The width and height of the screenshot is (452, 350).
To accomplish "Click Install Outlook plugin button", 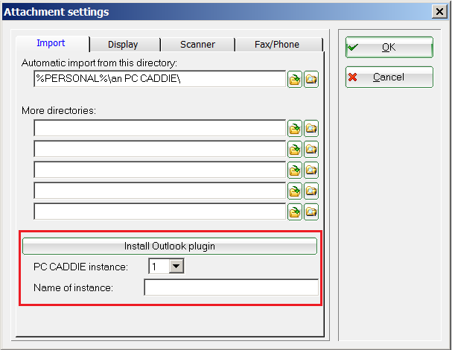I will (170, 246).
